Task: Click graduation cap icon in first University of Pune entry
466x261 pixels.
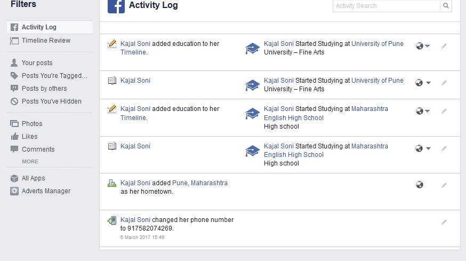Action: tap(252, 48)
